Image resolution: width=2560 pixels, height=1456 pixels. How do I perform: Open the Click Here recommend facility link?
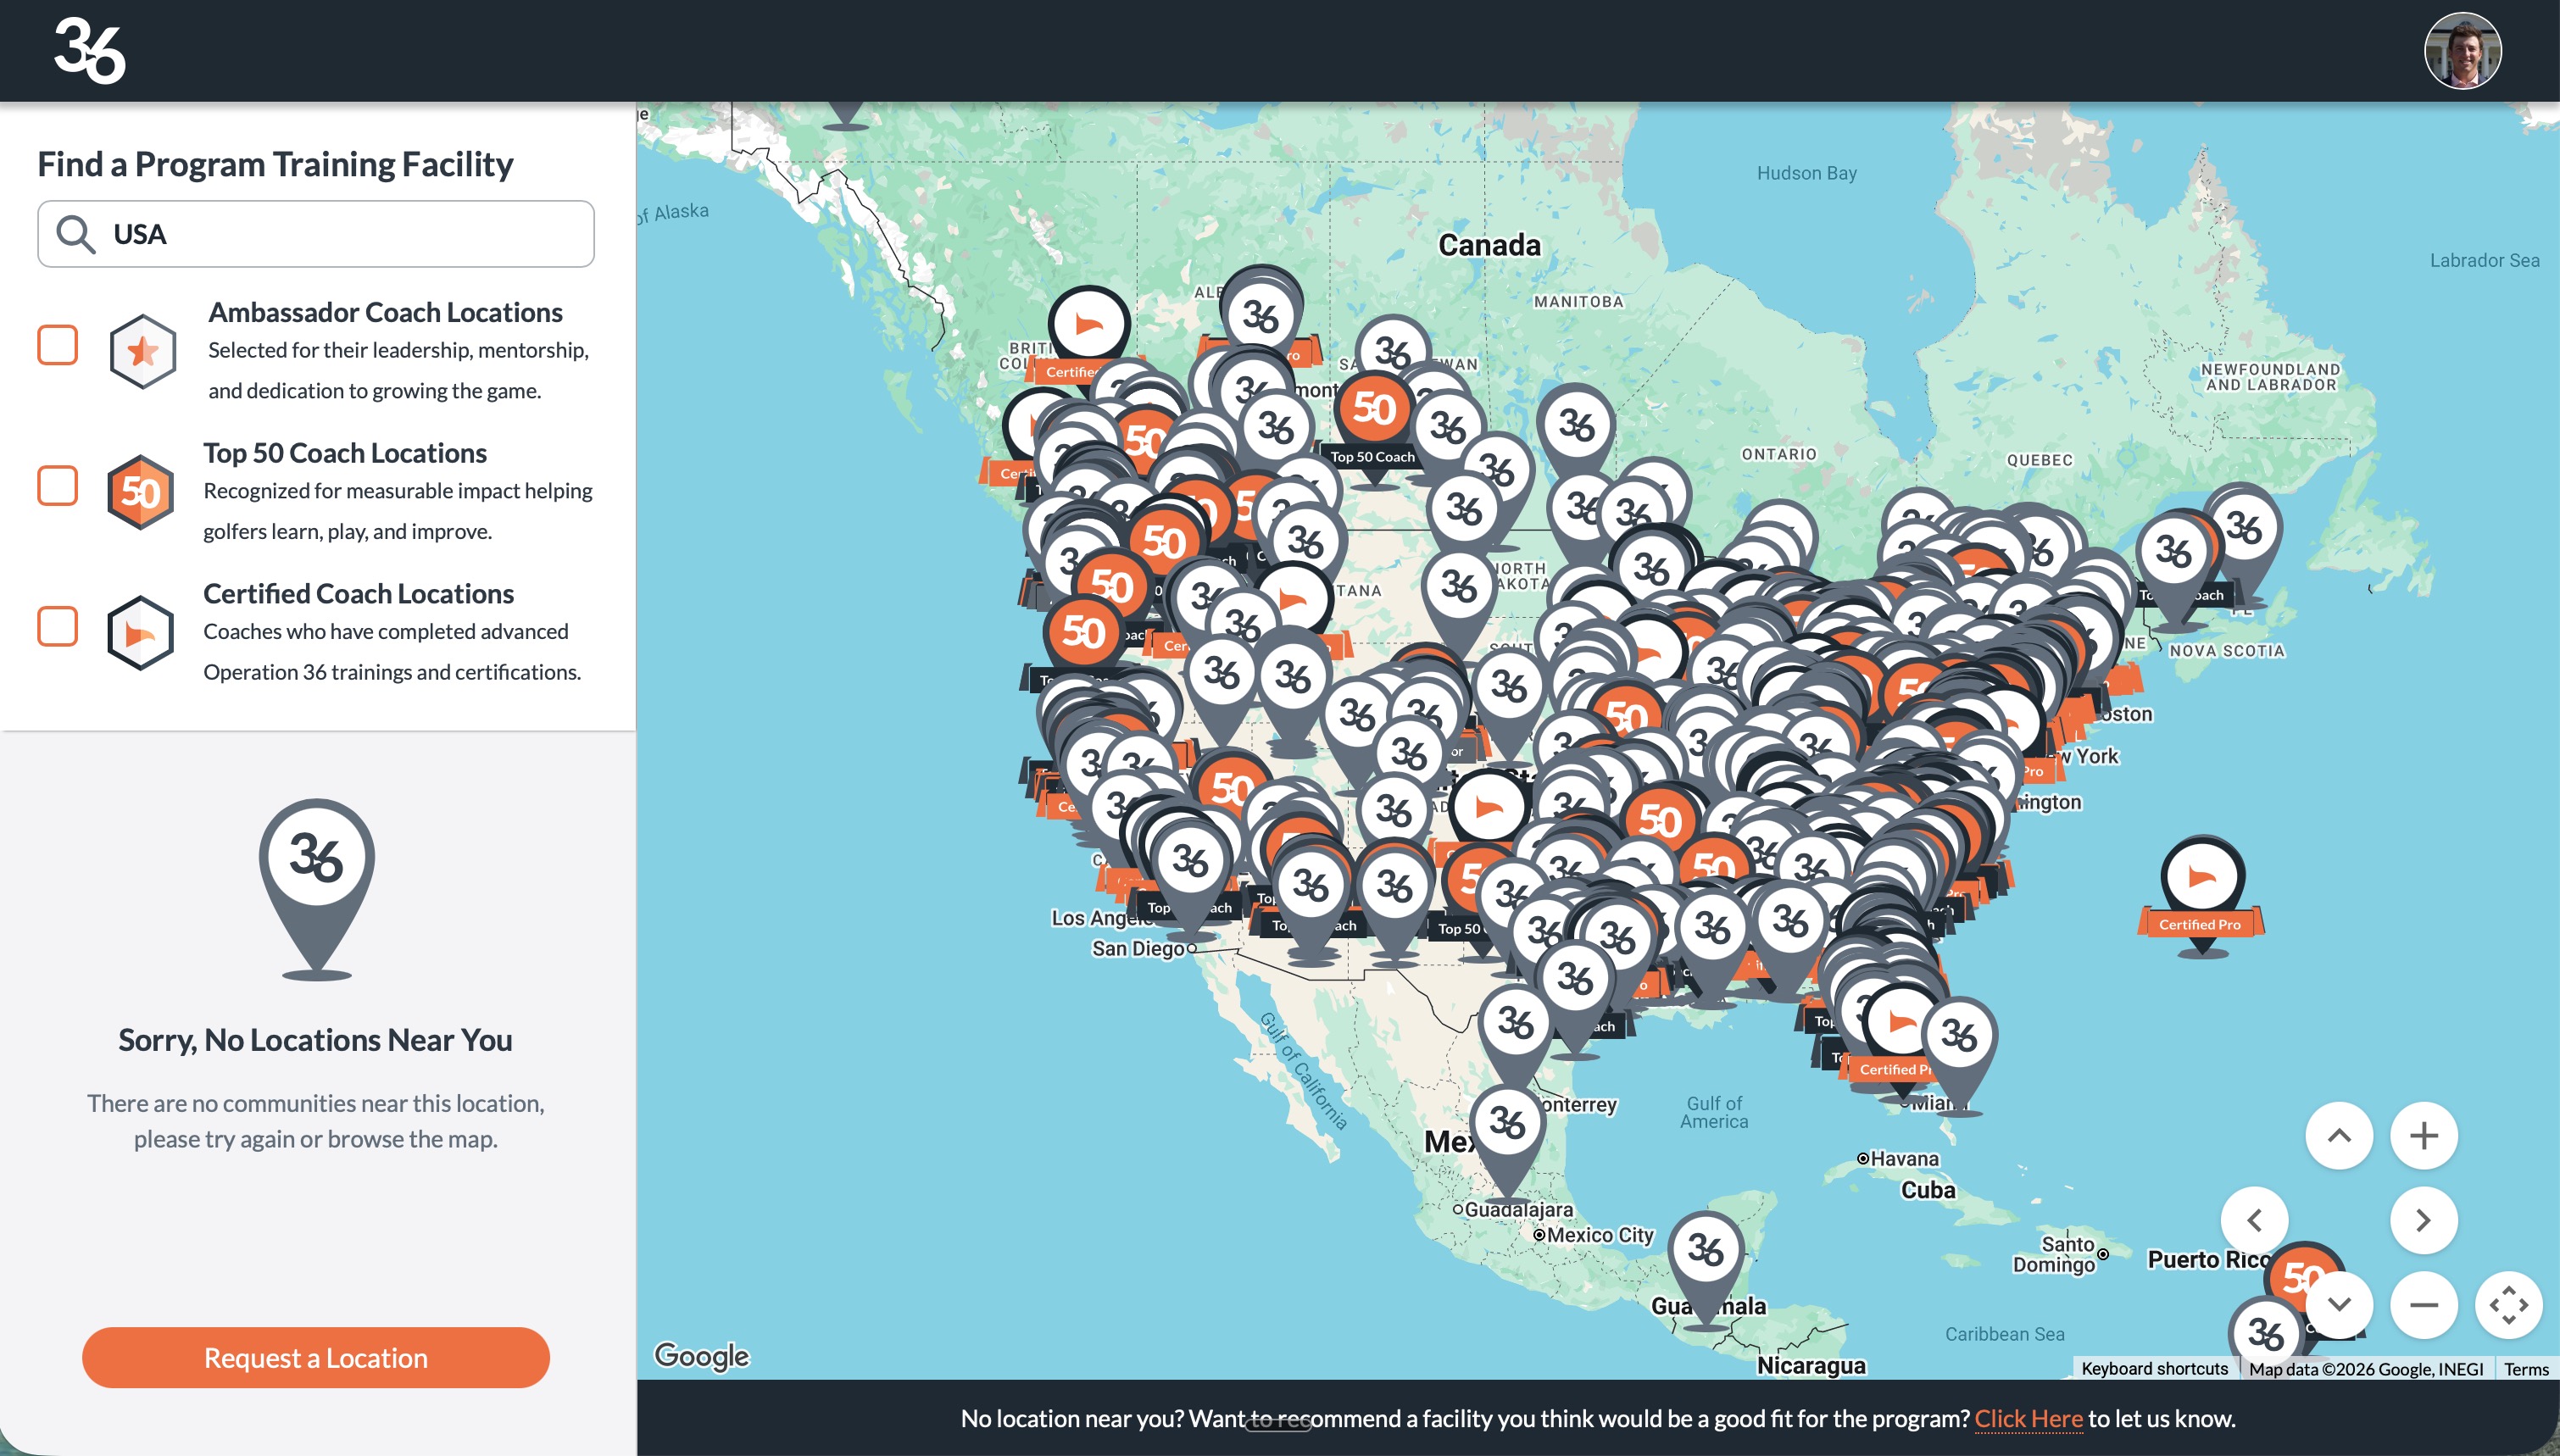2028,1418
